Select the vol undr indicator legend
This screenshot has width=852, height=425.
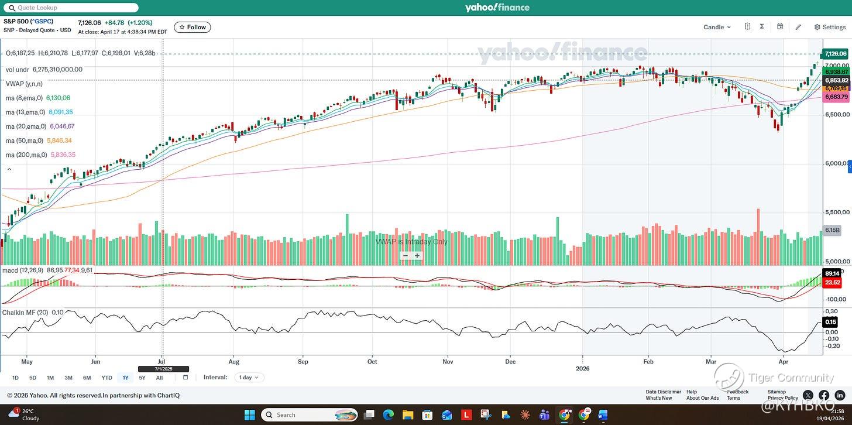point(44,69)
